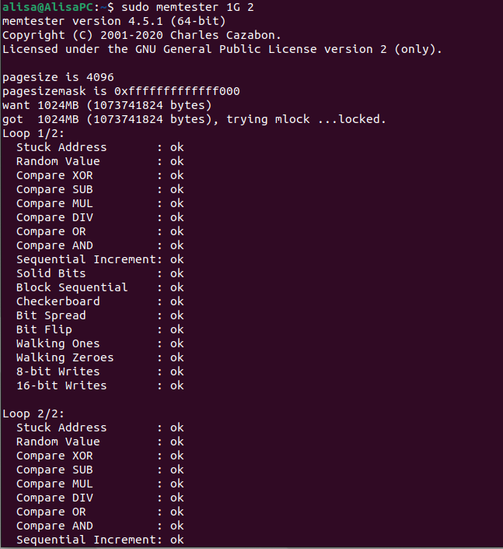This screenshot has height=549, width=503.
Task: Click the pagesizemask hex value
Action: [x=177, y=91]
